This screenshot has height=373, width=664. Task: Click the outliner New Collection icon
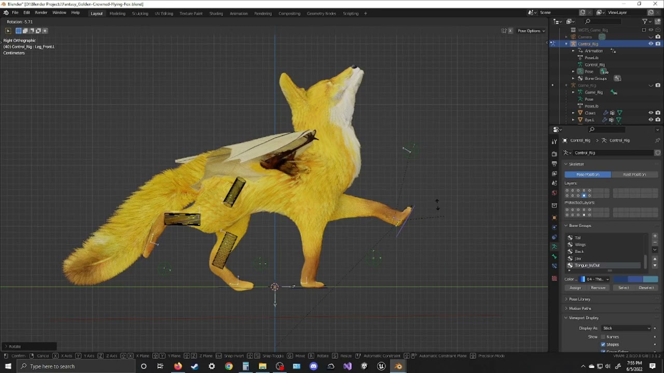click(657, 21)
